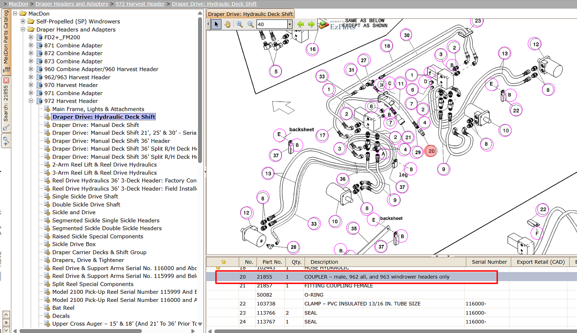577x333 pixels.
Task: Expand the 871 Combine Adapter node
Action: click(31, 45)
